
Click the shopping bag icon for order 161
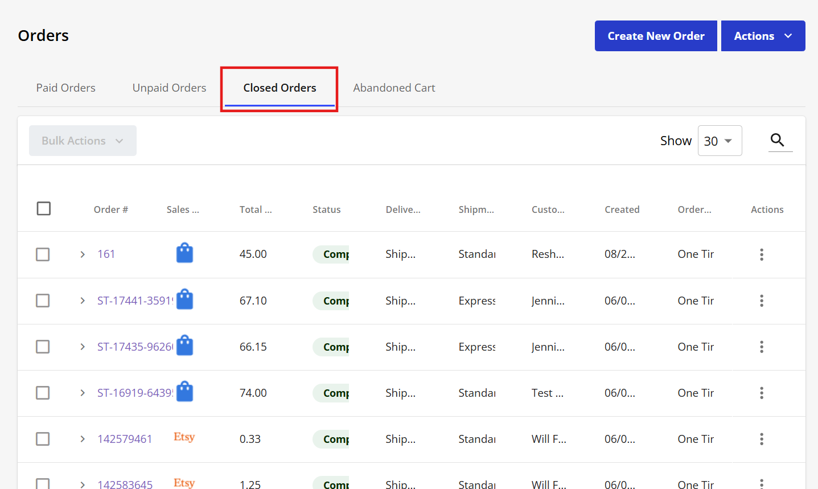click(x=184, y=253)
